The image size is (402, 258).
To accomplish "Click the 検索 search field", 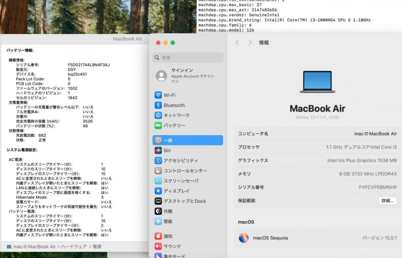I will click(188, 57).
